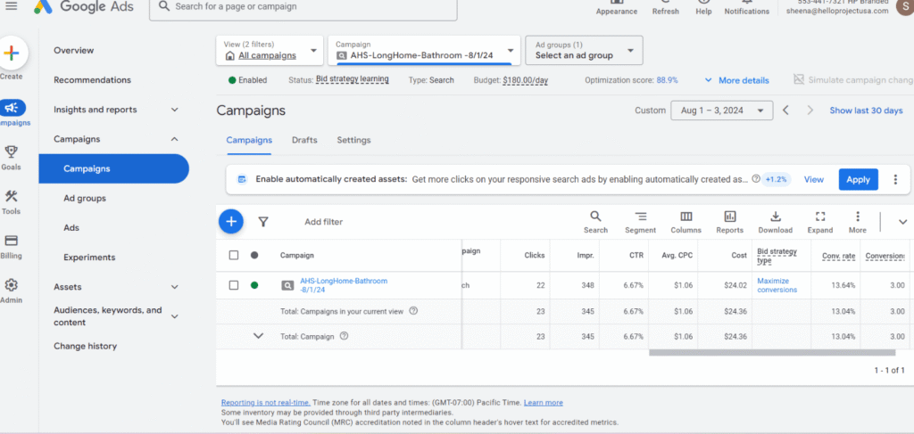Click the blue plus new campaign button
The image size is (914, 434).
point(231,221)
